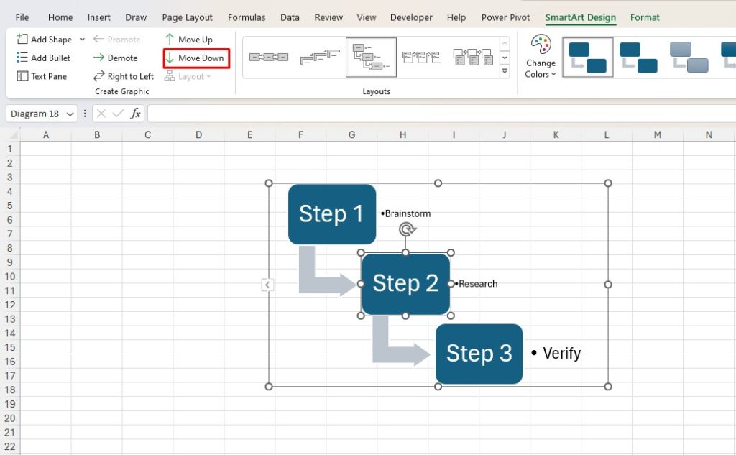
Task: Click the vertical ellipsis beside the Name Box
Action: [x=85, y=114]
